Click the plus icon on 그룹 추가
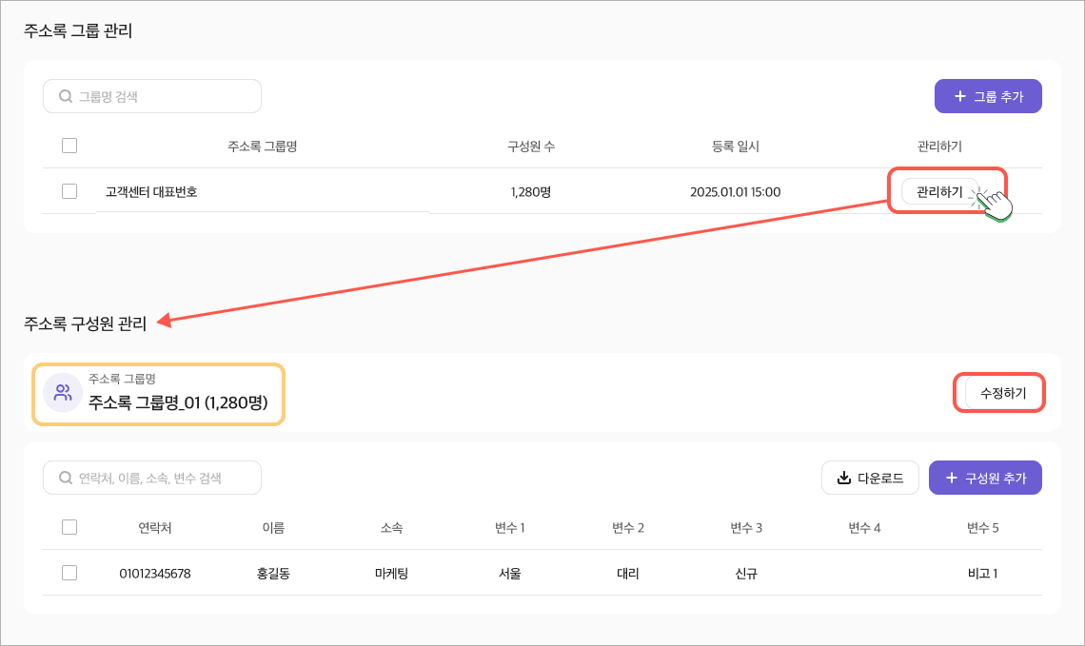The height and width of the screenshot is (646, 1085). [x=959, y=96]
